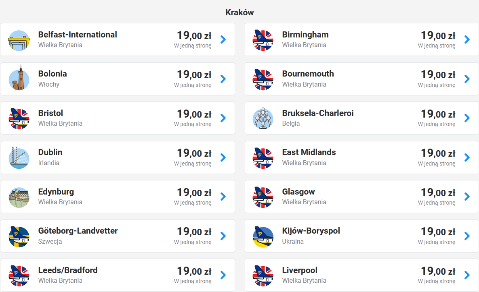Viewport: 479px width, 292px height.
Task: Select the Edynburg destination name
Action: coord(56,192)
